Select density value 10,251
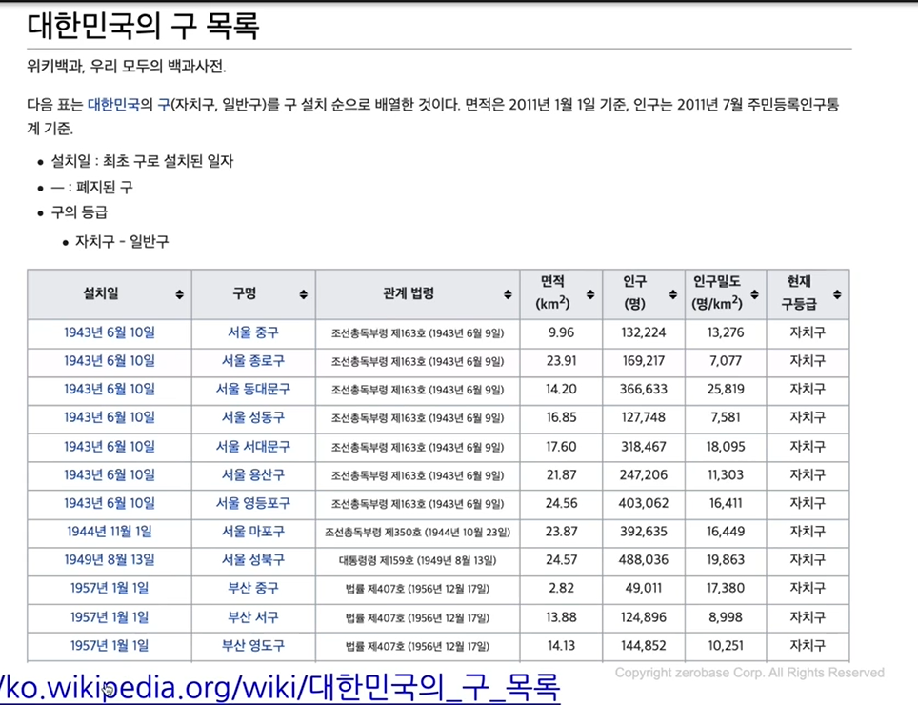The image size is (918, 705). click(726, 645)
